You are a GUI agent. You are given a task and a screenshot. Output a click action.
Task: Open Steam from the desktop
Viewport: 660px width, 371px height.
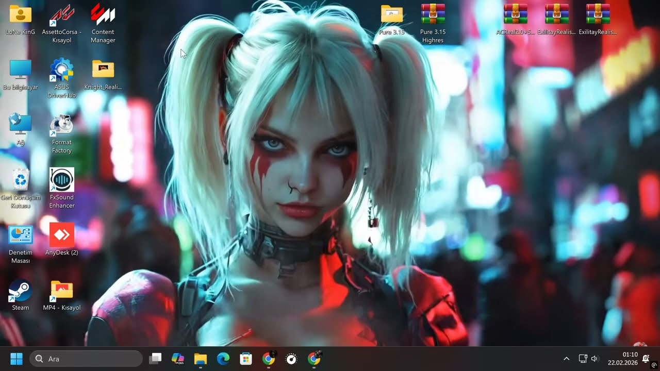[21, 295]
